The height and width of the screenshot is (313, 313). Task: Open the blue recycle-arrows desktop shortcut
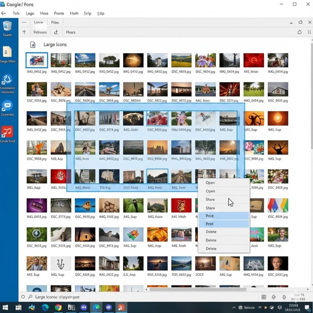pos(7,83)
